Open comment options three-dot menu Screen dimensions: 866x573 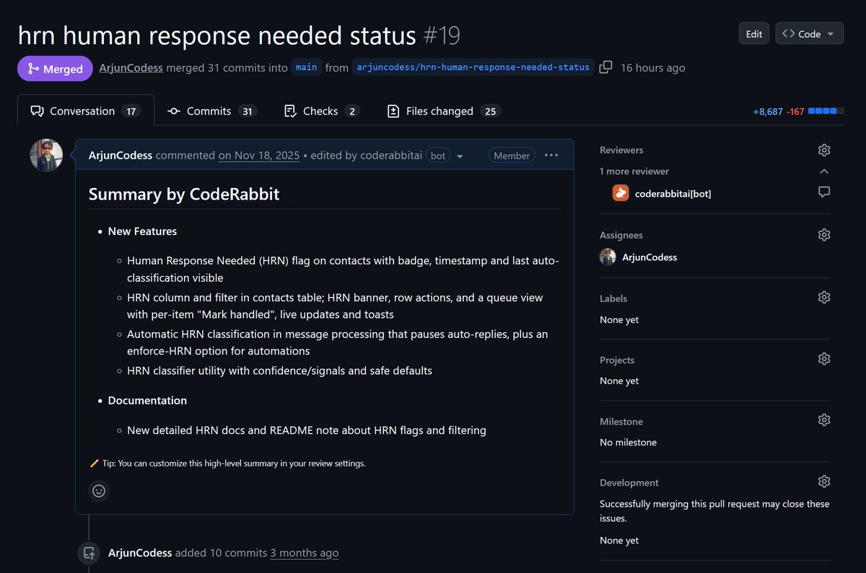[551, 155]
